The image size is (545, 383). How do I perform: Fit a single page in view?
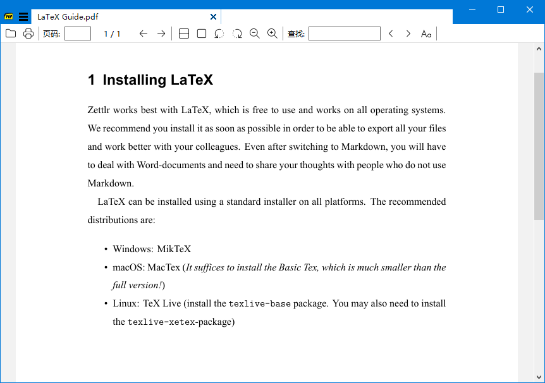[x=202, y=33]
